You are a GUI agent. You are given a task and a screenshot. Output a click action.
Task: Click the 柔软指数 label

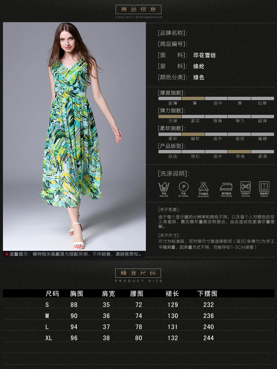coord(172,128)
